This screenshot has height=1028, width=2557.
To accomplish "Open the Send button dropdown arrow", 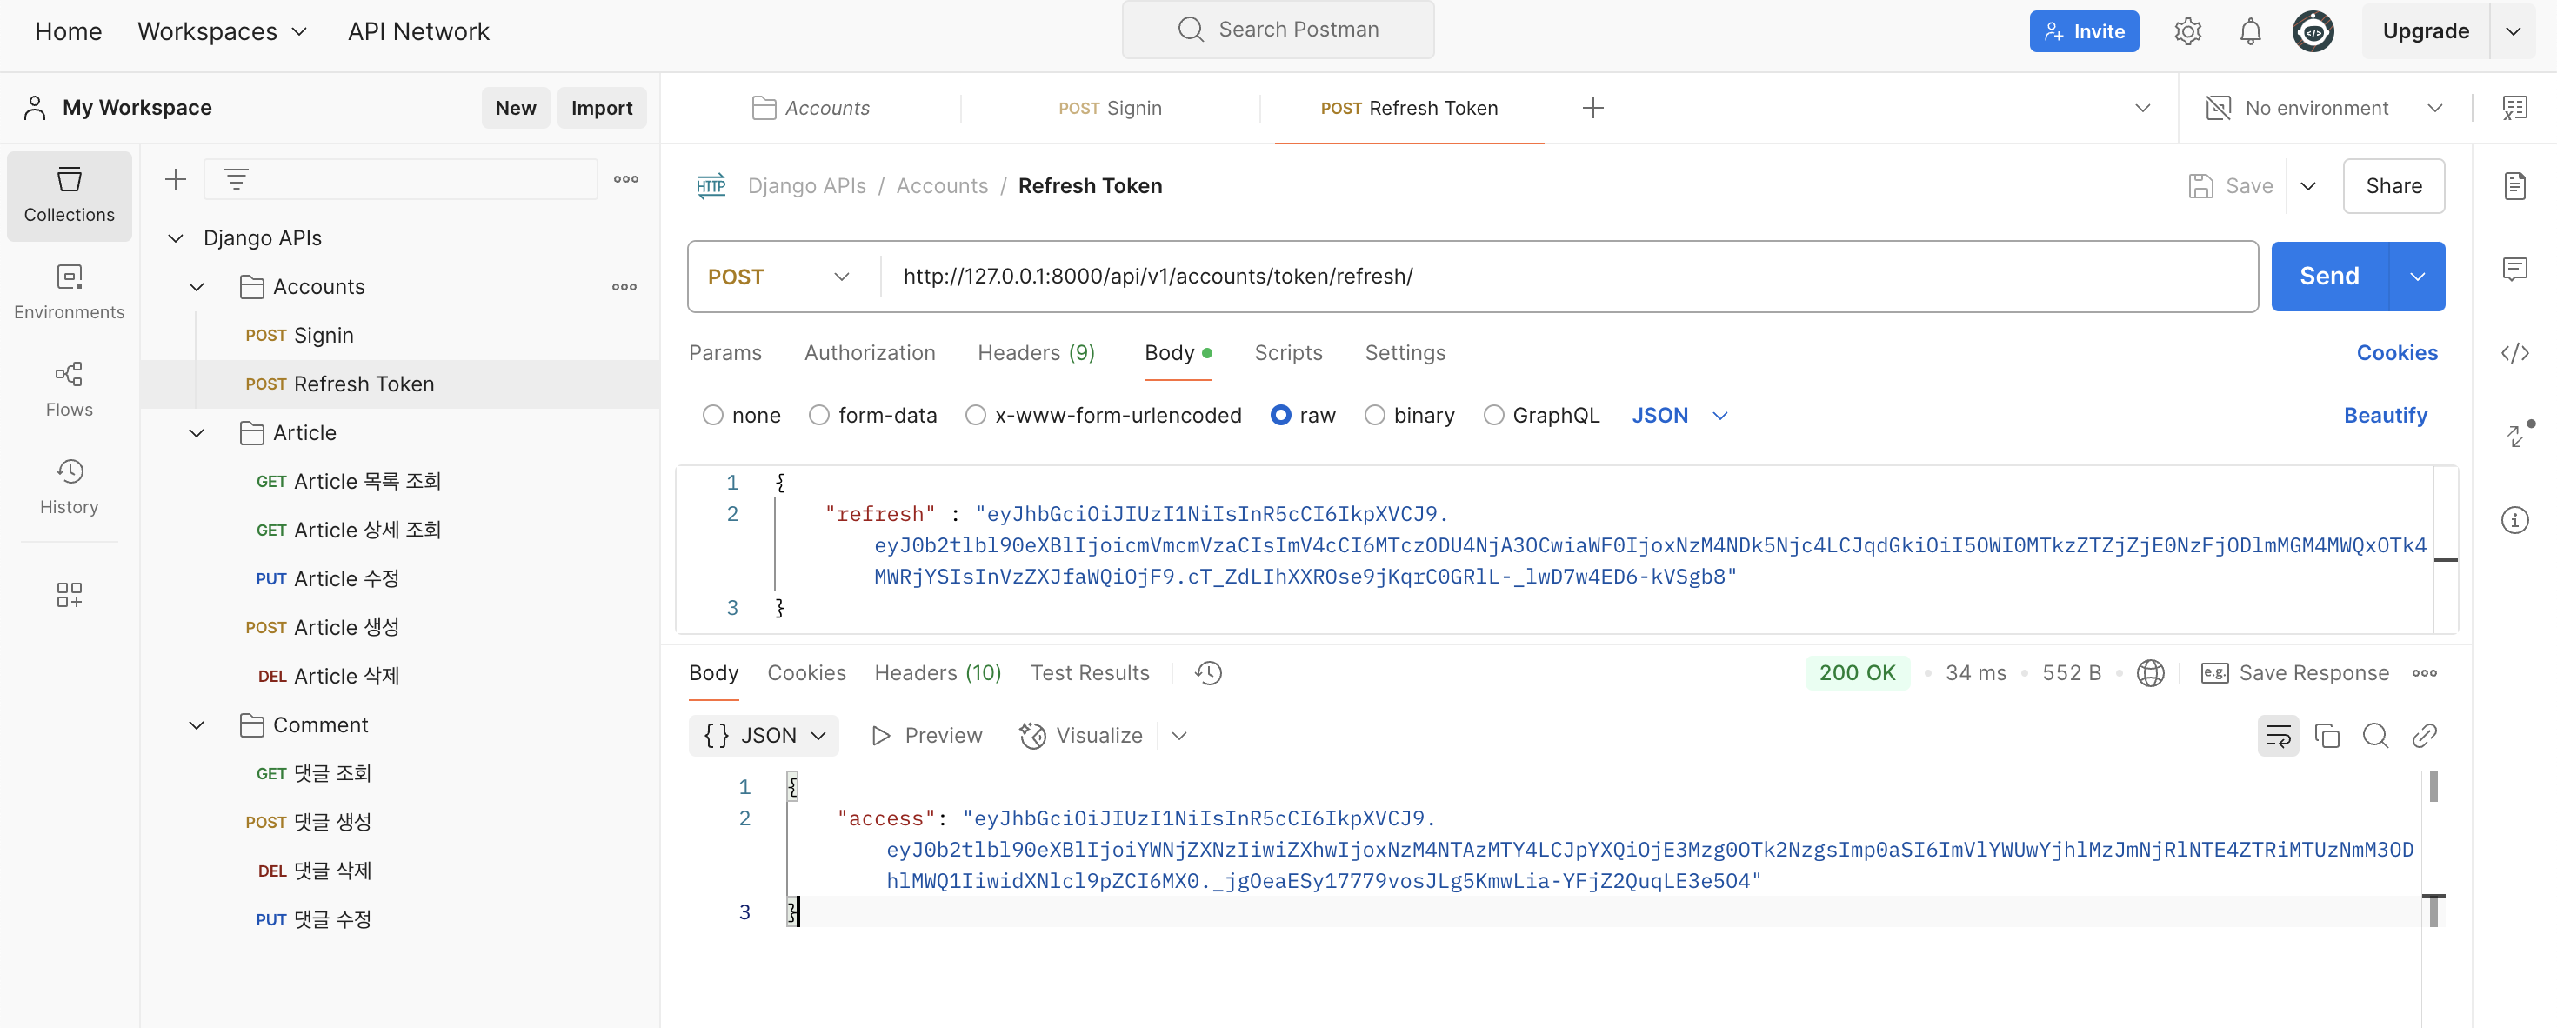I will (2416, 276).
